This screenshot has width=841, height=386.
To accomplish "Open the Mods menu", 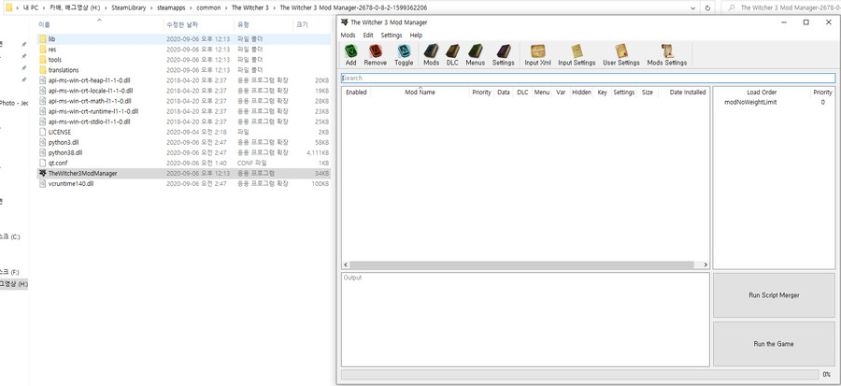I will (x=349, y=35).
